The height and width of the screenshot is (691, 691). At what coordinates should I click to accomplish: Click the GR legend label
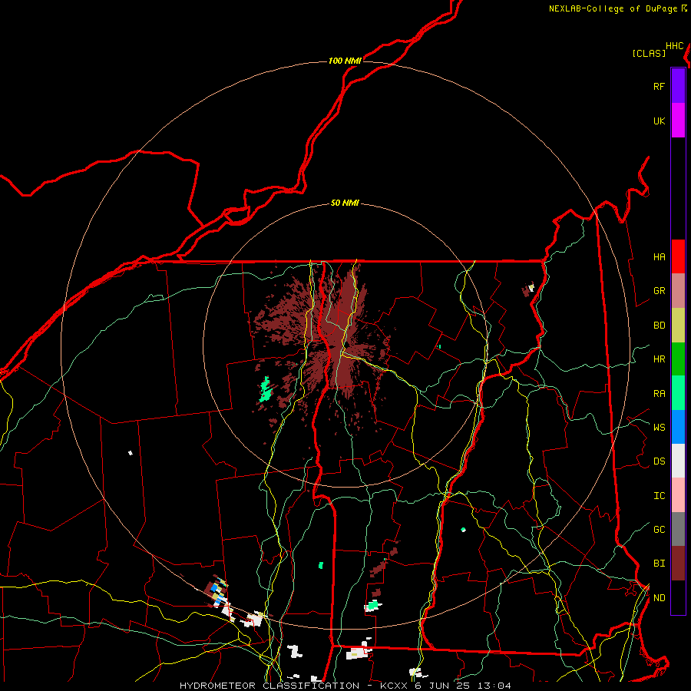click(x=659, y=291)
